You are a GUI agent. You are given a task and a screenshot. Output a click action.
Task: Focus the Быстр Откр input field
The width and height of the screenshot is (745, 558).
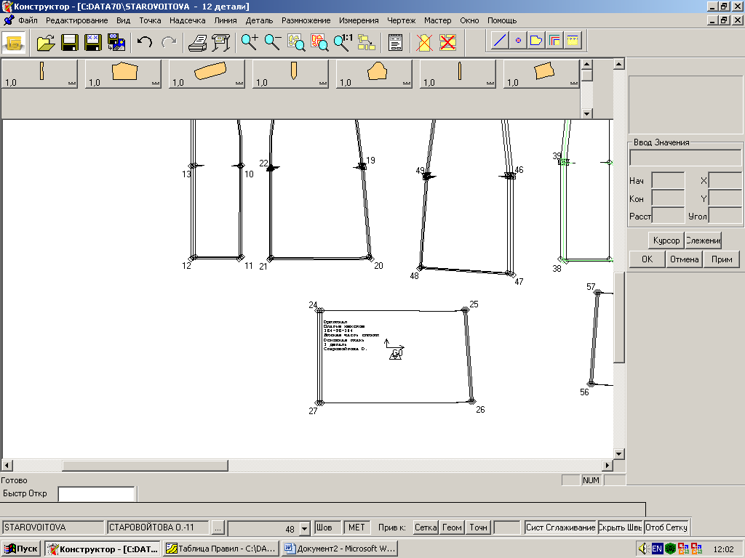click(97, 494)
